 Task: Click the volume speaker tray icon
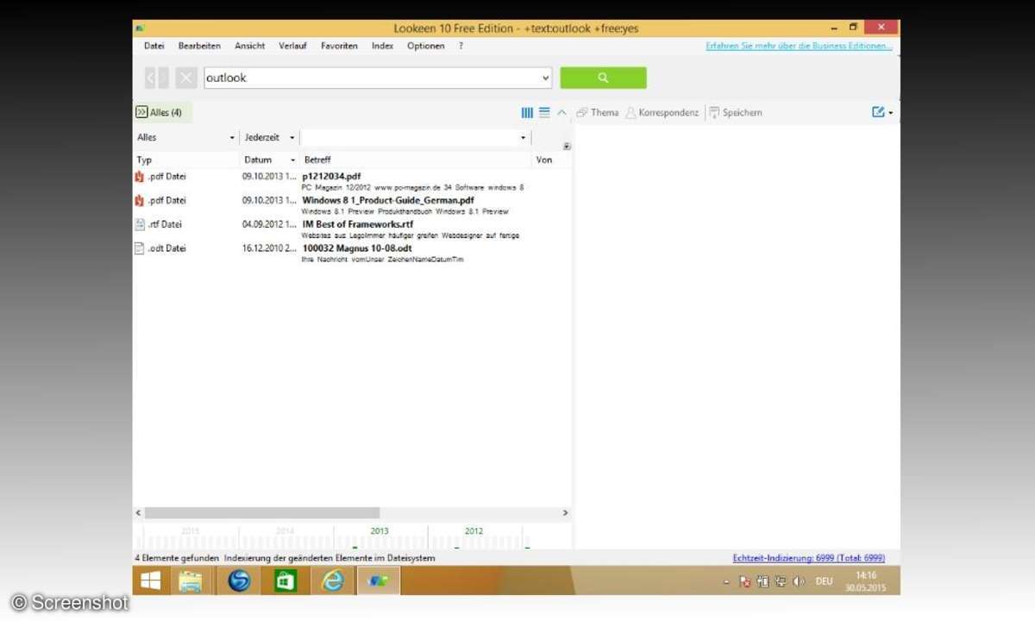point(798,581)
